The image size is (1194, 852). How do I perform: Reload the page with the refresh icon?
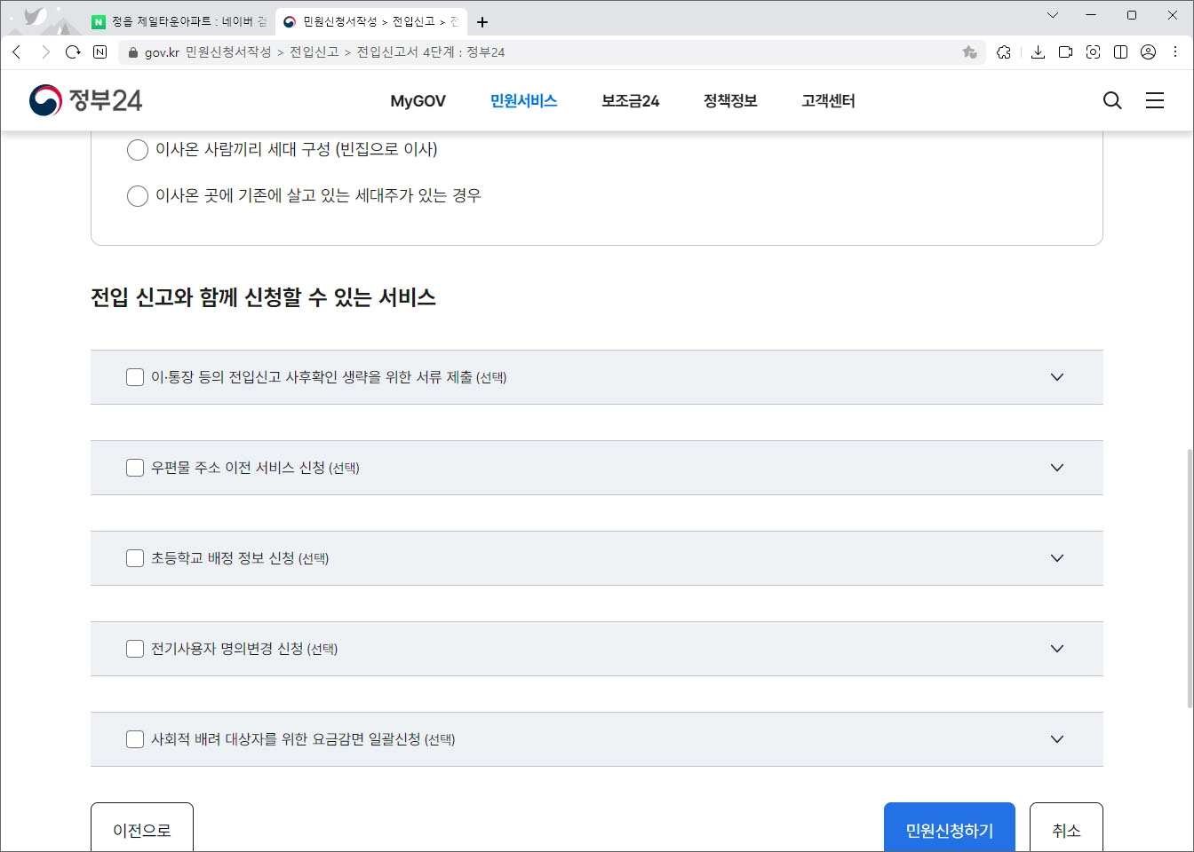click(x=73, y=51)
